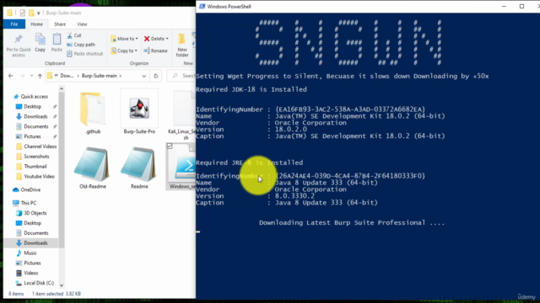This screenshot has width=540, height=303.
Task: Open Music under This PC
Action: click(30, 252)
